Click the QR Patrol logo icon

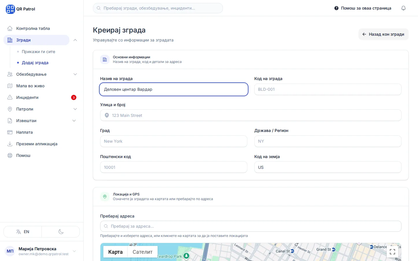(x=10, y=9)
